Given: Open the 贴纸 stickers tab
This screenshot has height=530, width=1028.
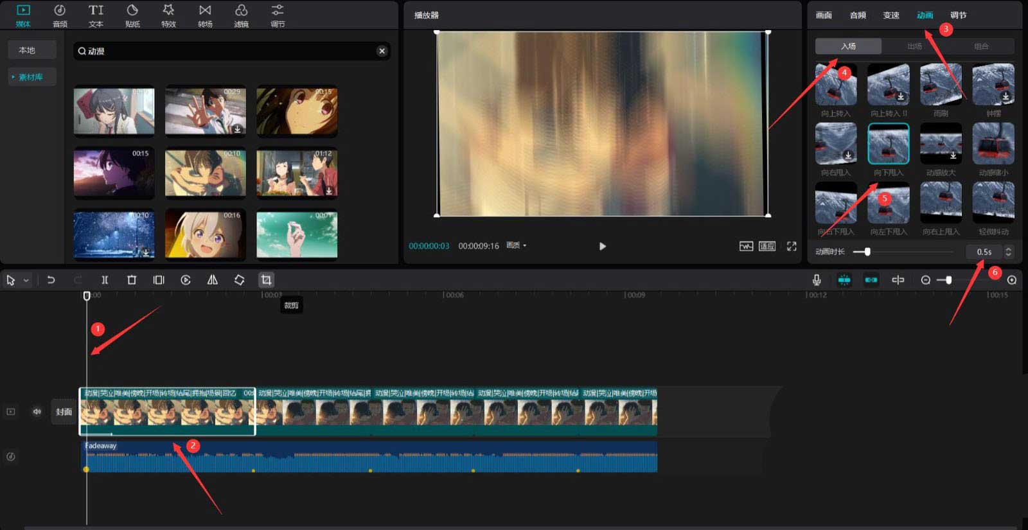Looking at the screenshot, I should tap(132, 16).
